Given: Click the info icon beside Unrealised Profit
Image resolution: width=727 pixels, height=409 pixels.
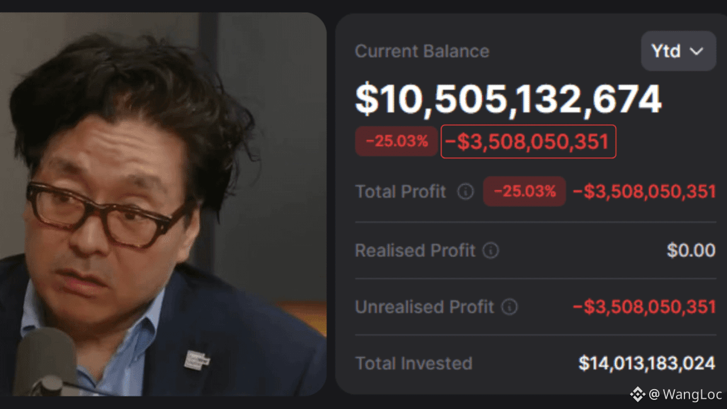Looking at the screenshot, I should click(x=509, y=307).
